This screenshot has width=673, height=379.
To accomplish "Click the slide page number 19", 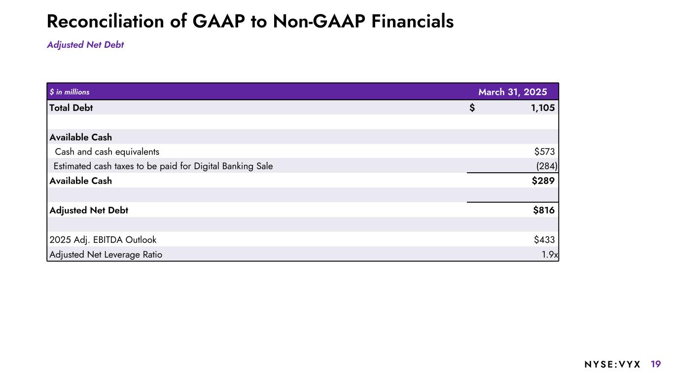I will pos(656,364).
